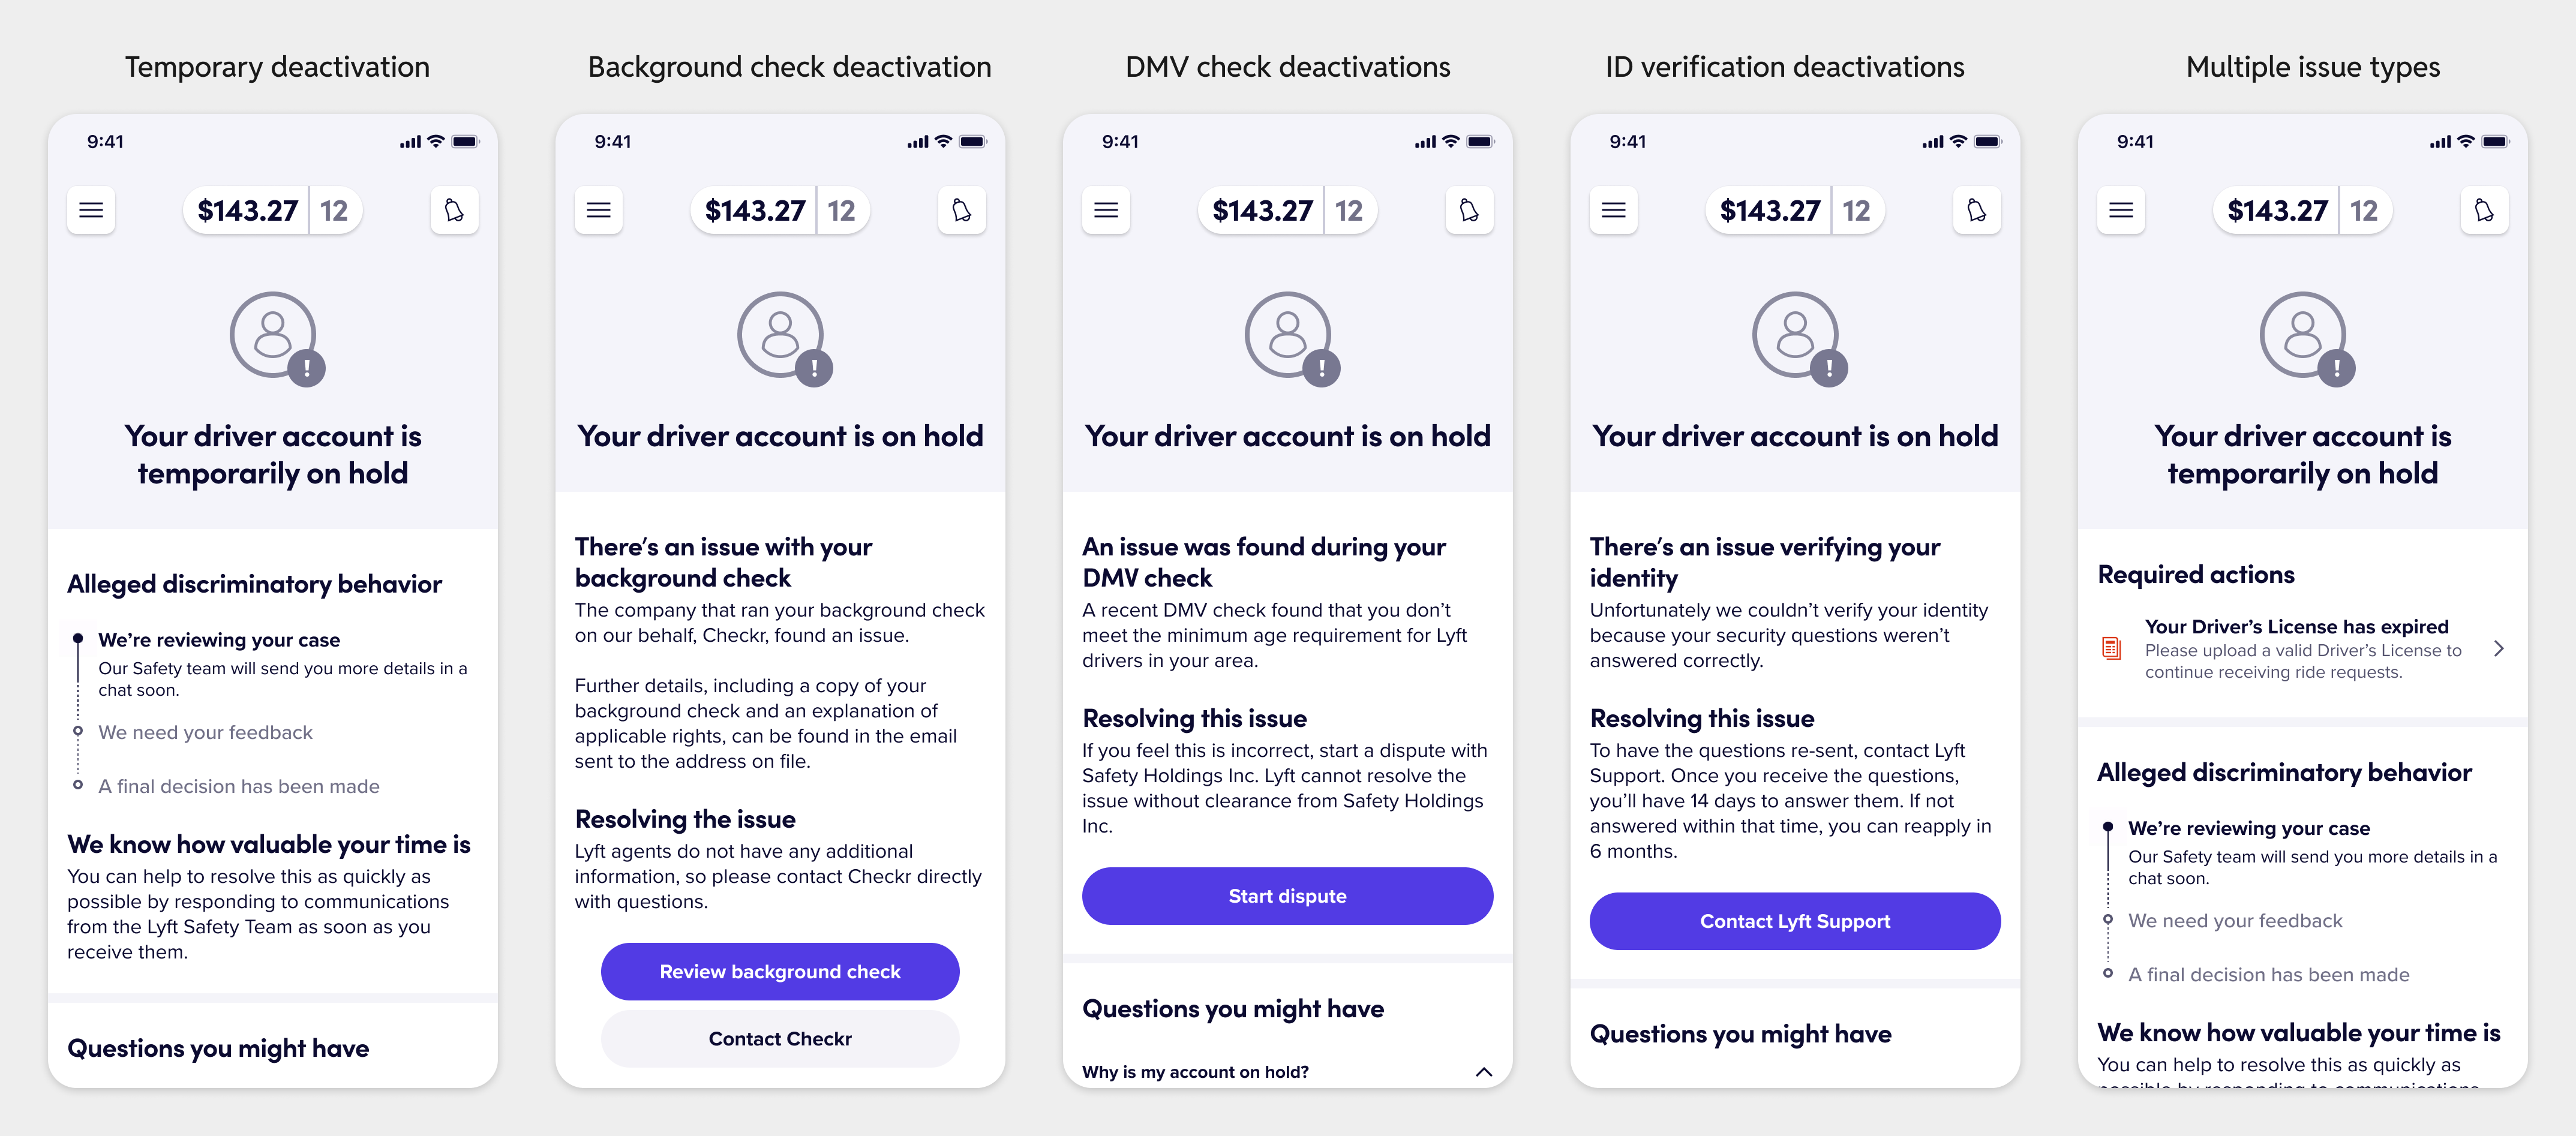Image resolution: width=2576 pixels, height=1136 pixels.
Task: Open the hamburger menu on Background check screen
Action: [598, 209]
